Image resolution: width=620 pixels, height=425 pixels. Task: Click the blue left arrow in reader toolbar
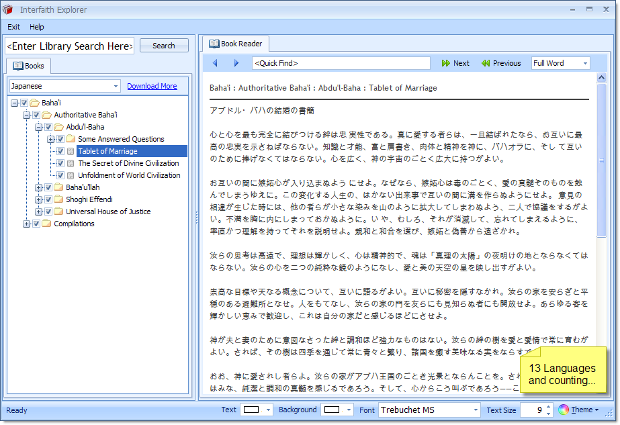tap(215, 63)
